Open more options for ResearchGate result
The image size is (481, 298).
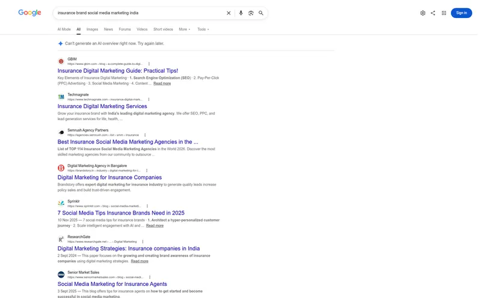pyautogui.click(x=142, y=242)
